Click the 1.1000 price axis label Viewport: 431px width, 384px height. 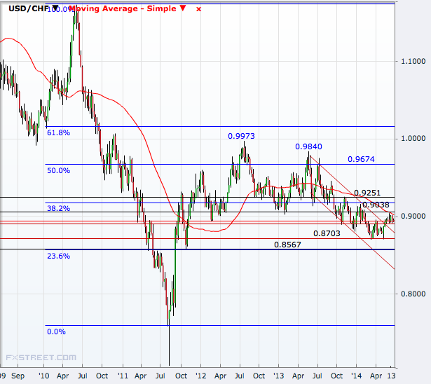coord(413,61)
